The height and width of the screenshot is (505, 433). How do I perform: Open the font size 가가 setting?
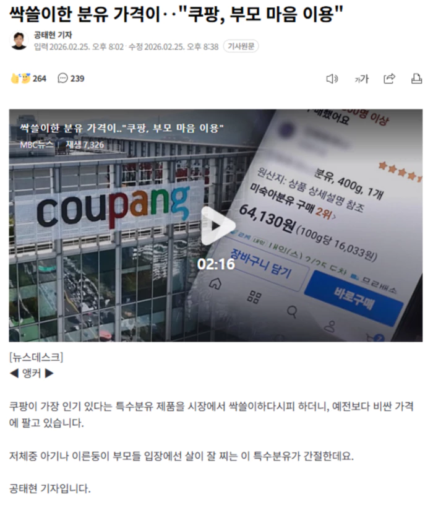click(x=361, y=79)
